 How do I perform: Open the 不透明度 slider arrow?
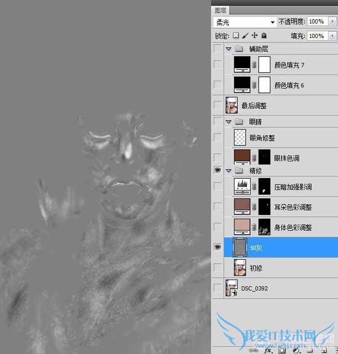[x=332, y=21]
